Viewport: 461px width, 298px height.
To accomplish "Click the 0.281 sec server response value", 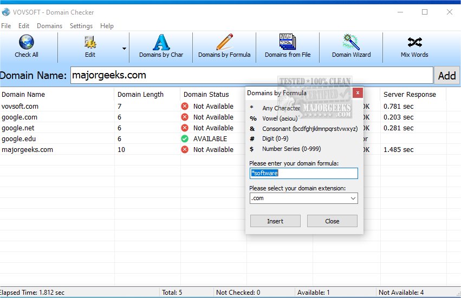I will point(398,128).
